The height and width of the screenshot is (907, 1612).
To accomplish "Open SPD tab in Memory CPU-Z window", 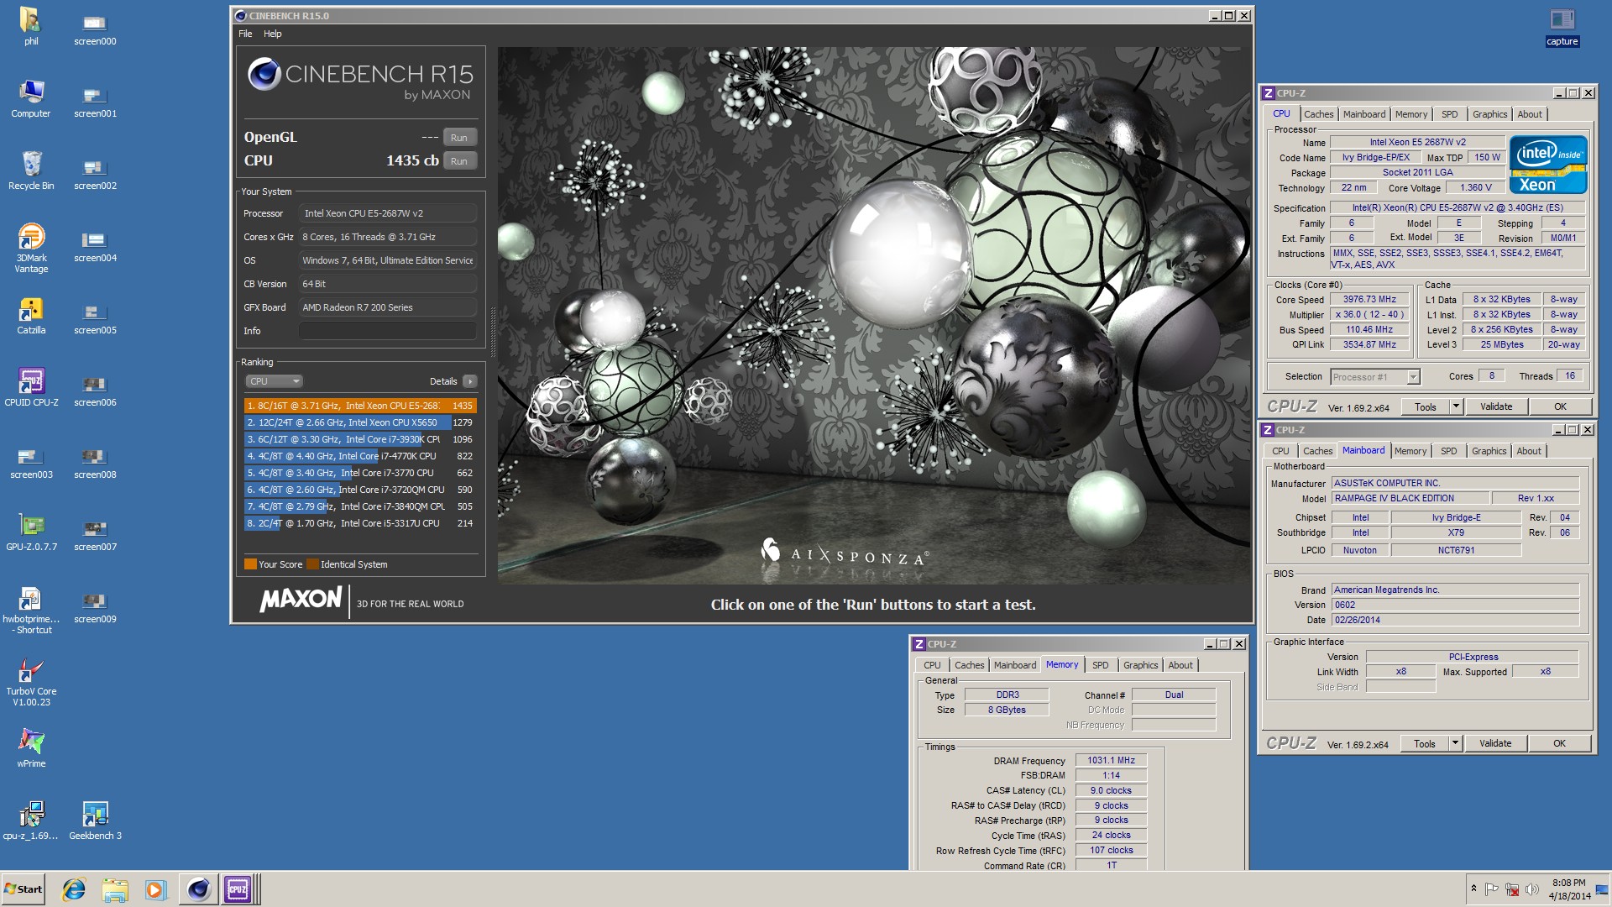I will [x=1100, y=665].
